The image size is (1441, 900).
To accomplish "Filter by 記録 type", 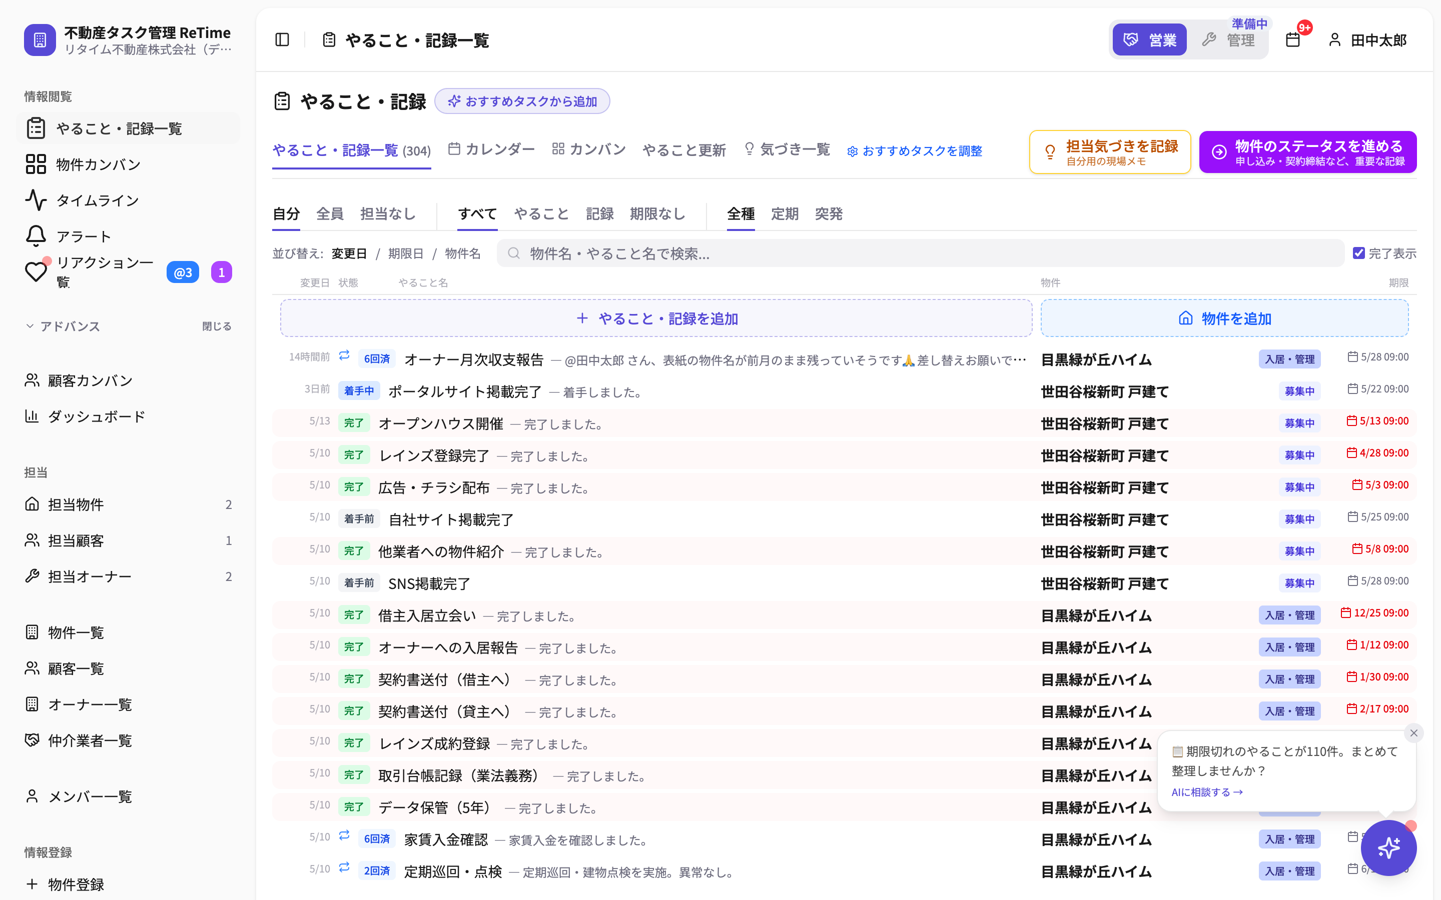I will tap(599, 213).
